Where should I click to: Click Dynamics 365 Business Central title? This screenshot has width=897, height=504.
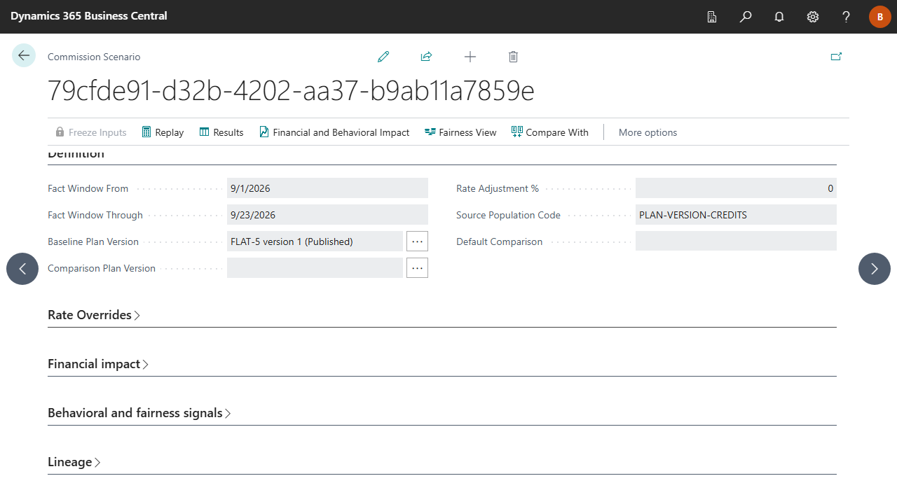89,16
